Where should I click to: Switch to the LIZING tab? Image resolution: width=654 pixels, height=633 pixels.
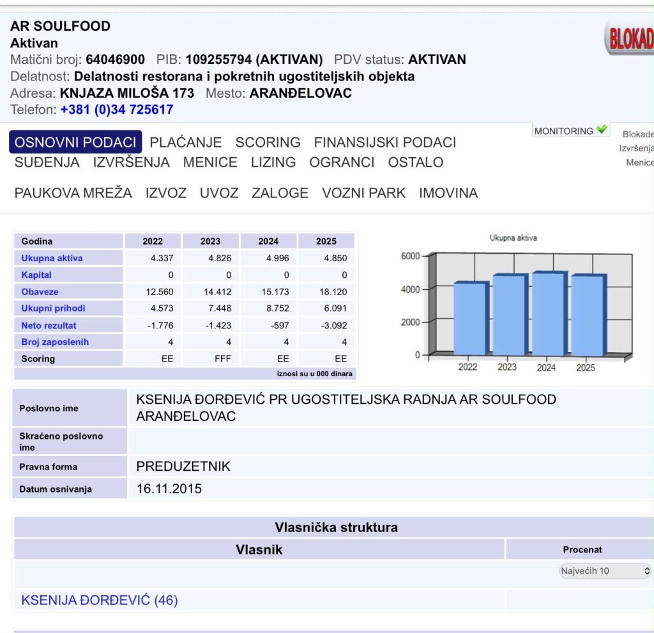273,162
